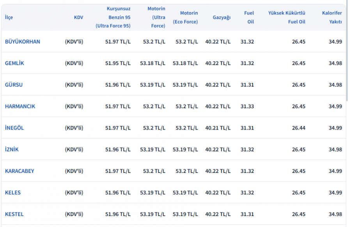Select the KARACABEY district link
The height and width of the screenshot is (227, 351).
19,171
